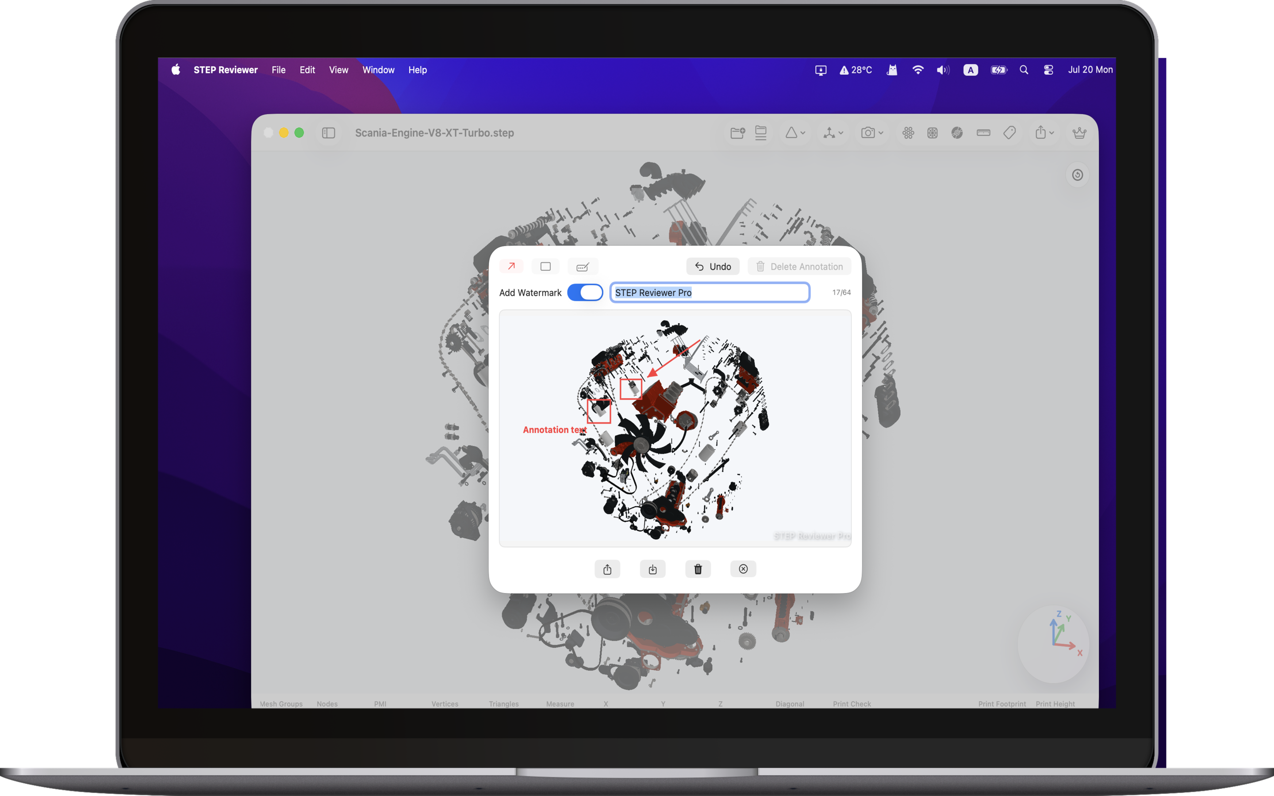Open the Apple menu
This screenshot has width=1274, height=796.
coord(176,69)
